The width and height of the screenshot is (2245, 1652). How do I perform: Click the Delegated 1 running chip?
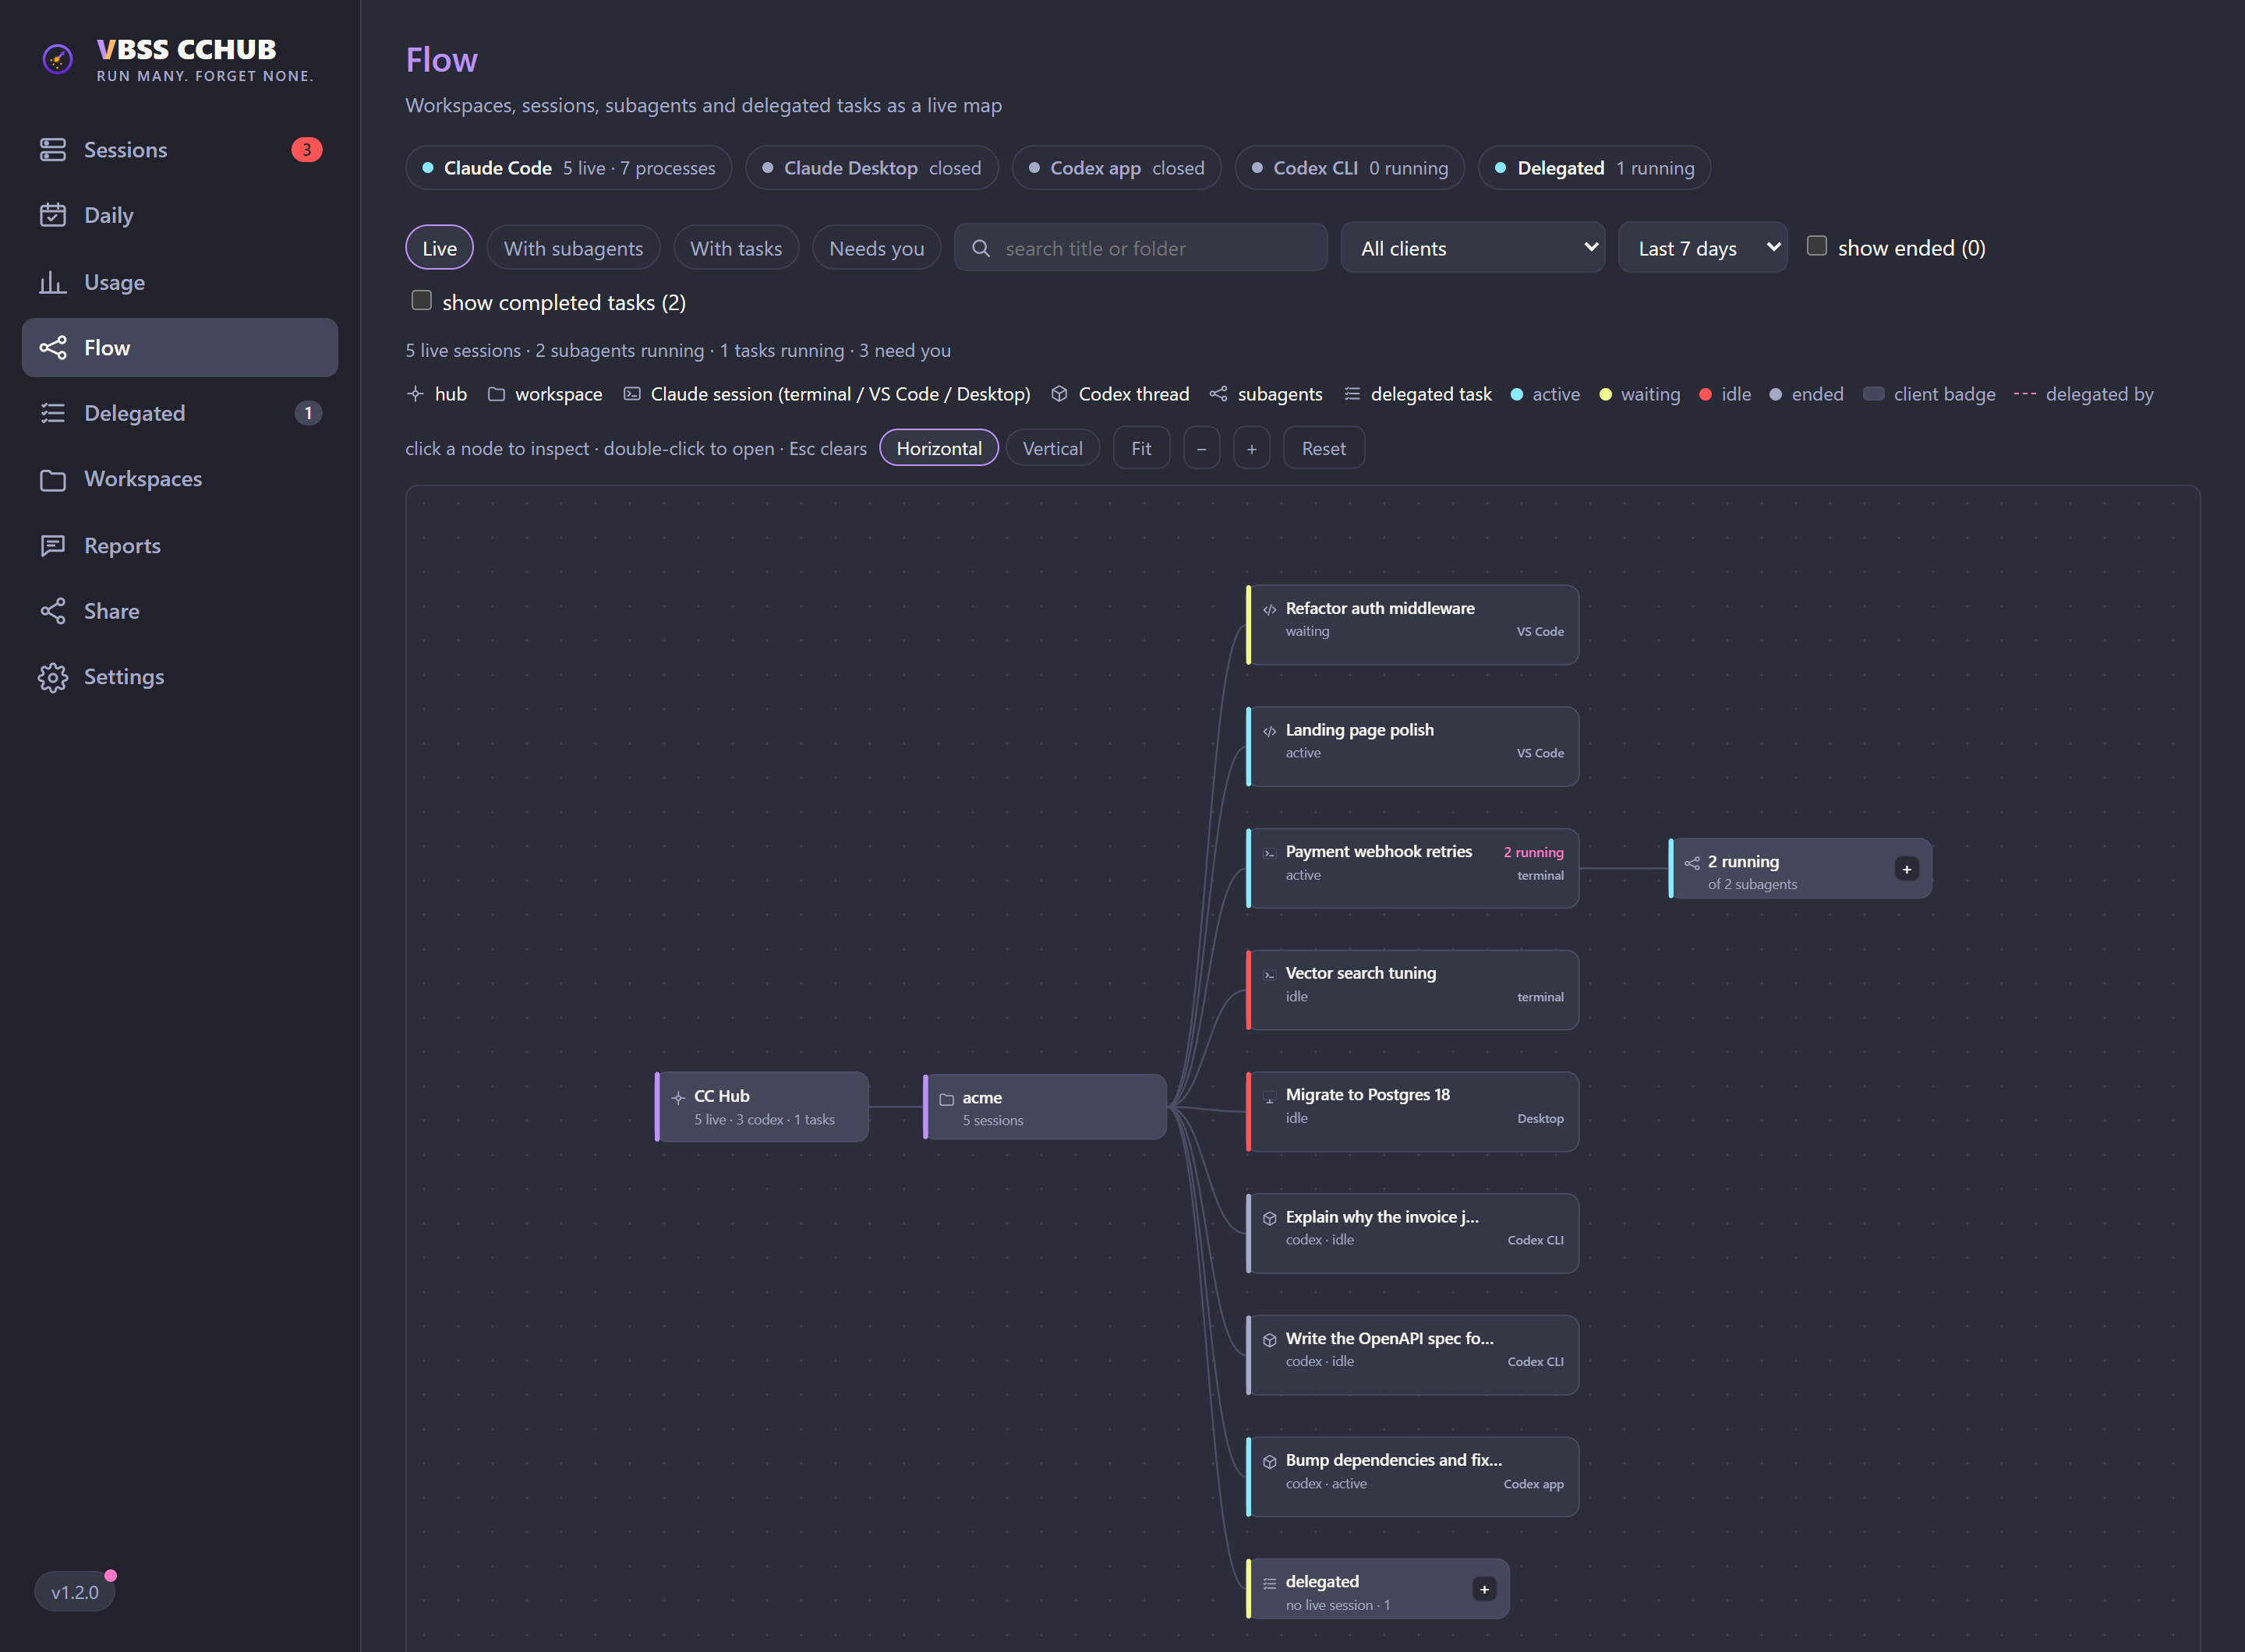1595,168
